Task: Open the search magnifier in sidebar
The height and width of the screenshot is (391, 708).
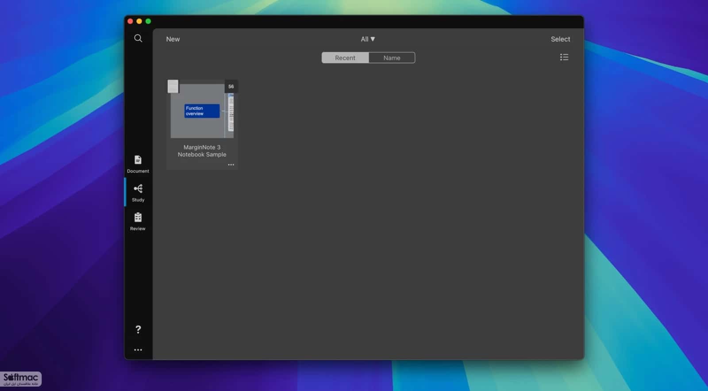Action: (138, 38)
